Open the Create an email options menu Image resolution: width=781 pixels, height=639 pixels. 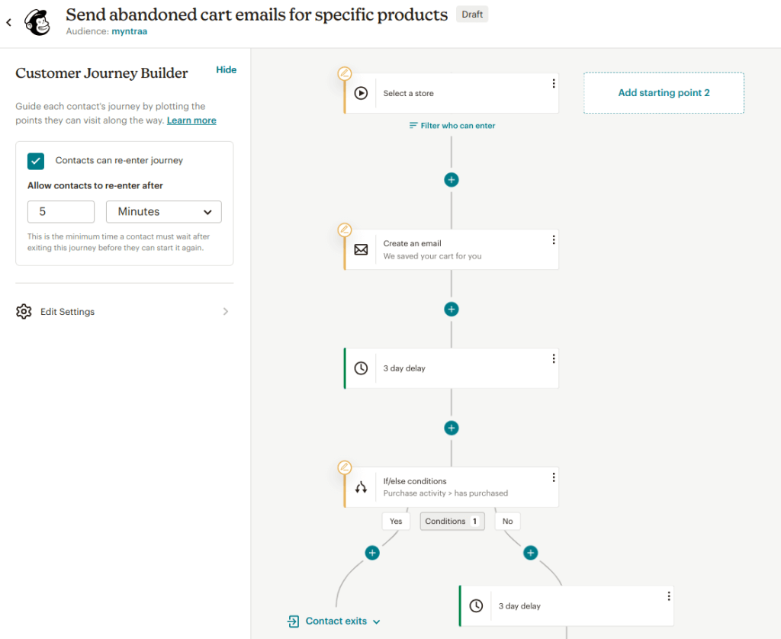pyautogui.click(x=554, y=240)
